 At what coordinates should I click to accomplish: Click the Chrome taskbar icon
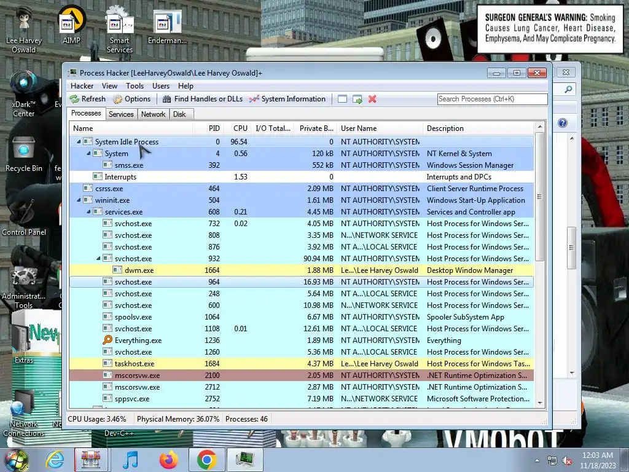(206, 460)
